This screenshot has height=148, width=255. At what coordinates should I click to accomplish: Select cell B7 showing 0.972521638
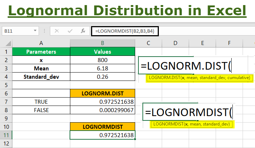tap(102, 102)
